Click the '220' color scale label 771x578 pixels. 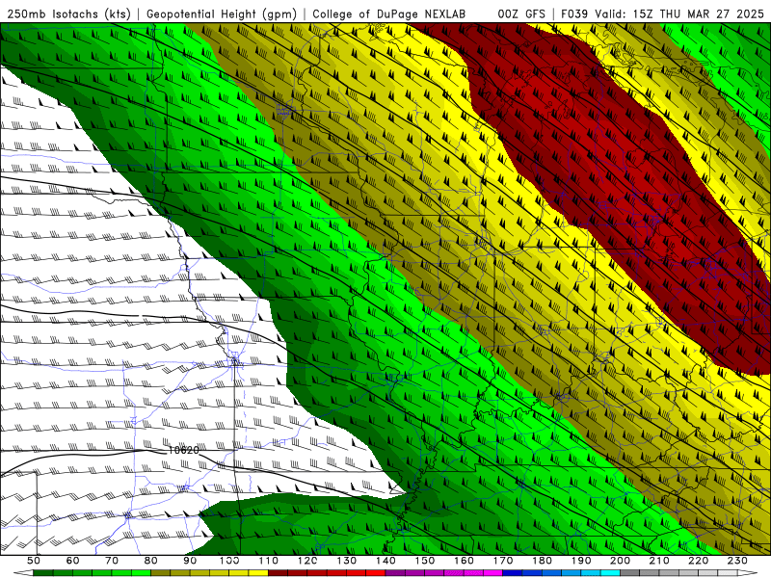click(699, 561)
